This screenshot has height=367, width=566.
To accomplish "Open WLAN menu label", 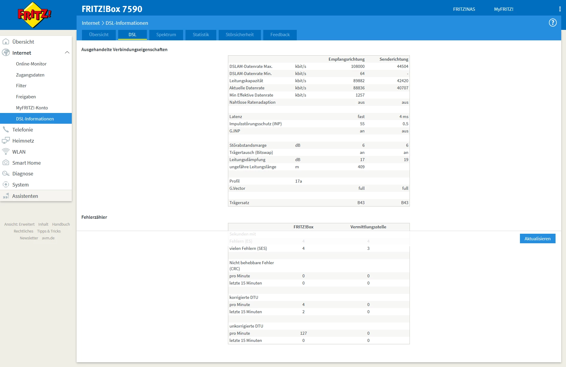I will click(19, 152).
